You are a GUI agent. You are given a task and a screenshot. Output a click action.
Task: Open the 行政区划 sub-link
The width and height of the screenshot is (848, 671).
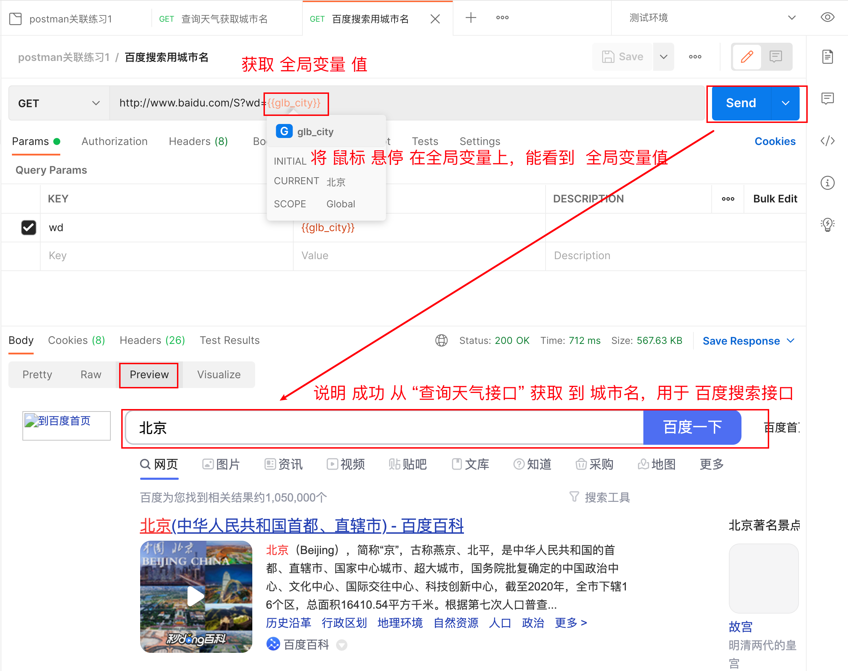point(344,623)
